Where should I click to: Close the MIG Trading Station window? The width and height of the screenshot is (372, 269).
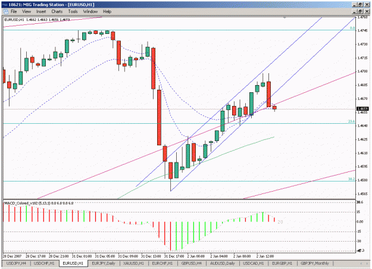click(x=367, y=5)
